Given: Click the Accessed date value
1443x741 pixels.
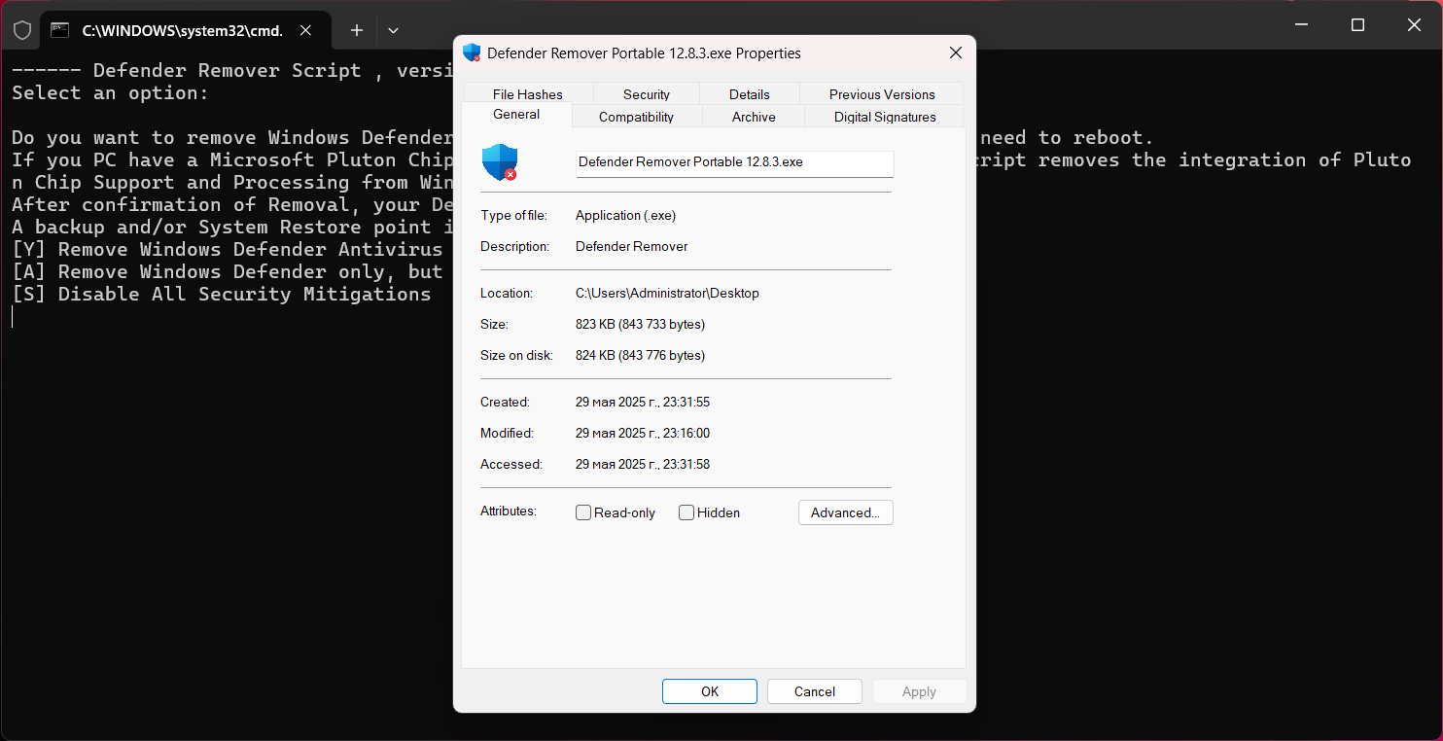Looking at the screenshot, I should (643, 464).
